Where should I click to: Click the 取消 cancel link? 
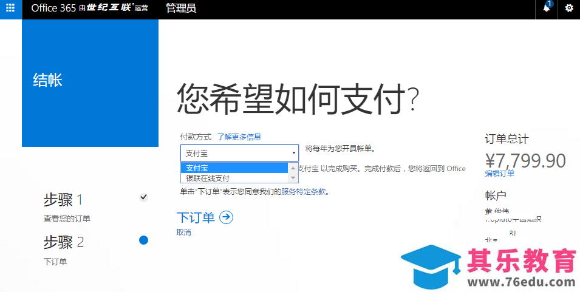tap(184, 233)
